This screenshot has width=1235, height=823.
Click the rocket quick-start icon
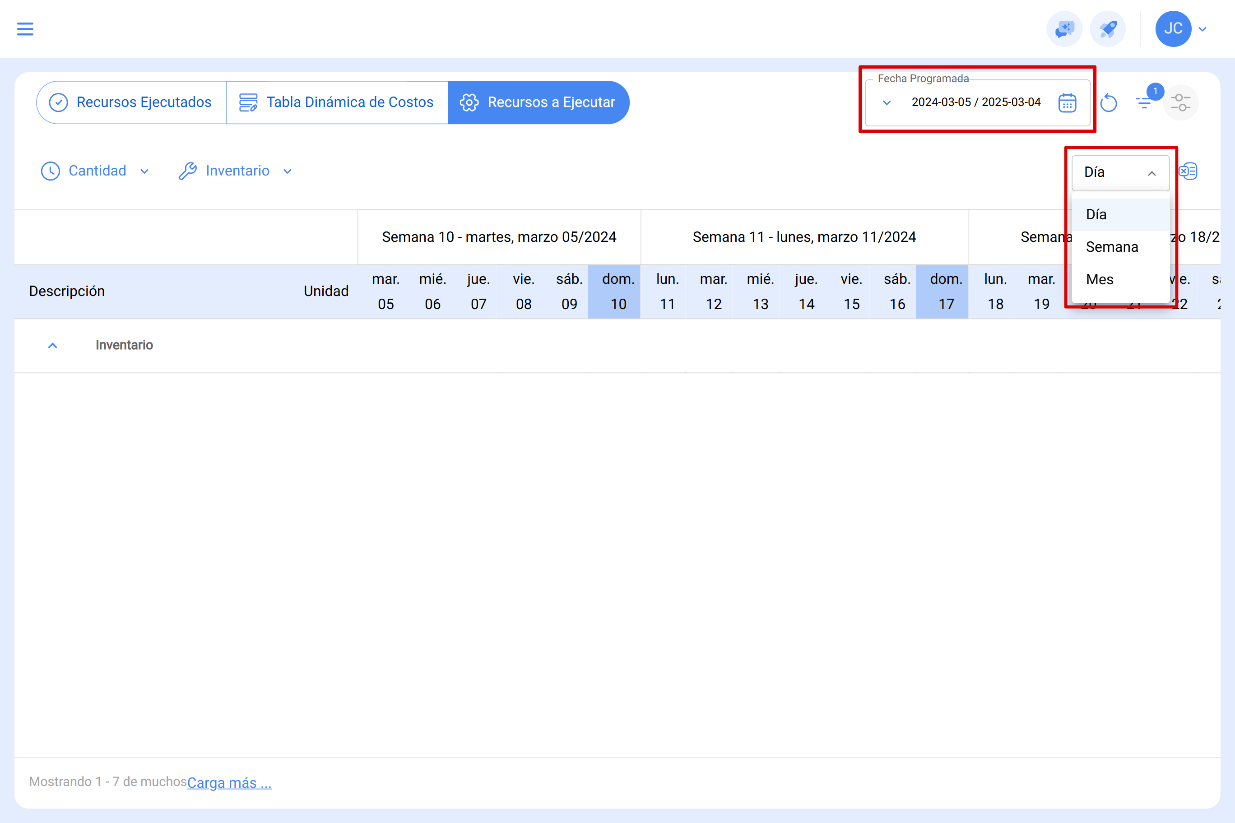[1107, 29]
